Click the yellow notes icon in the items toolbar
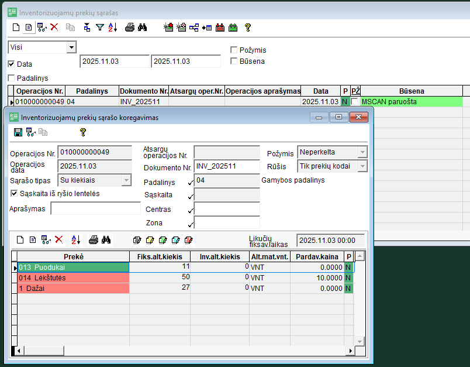This screenshot has height=367, width=470. tap(149, 240)
